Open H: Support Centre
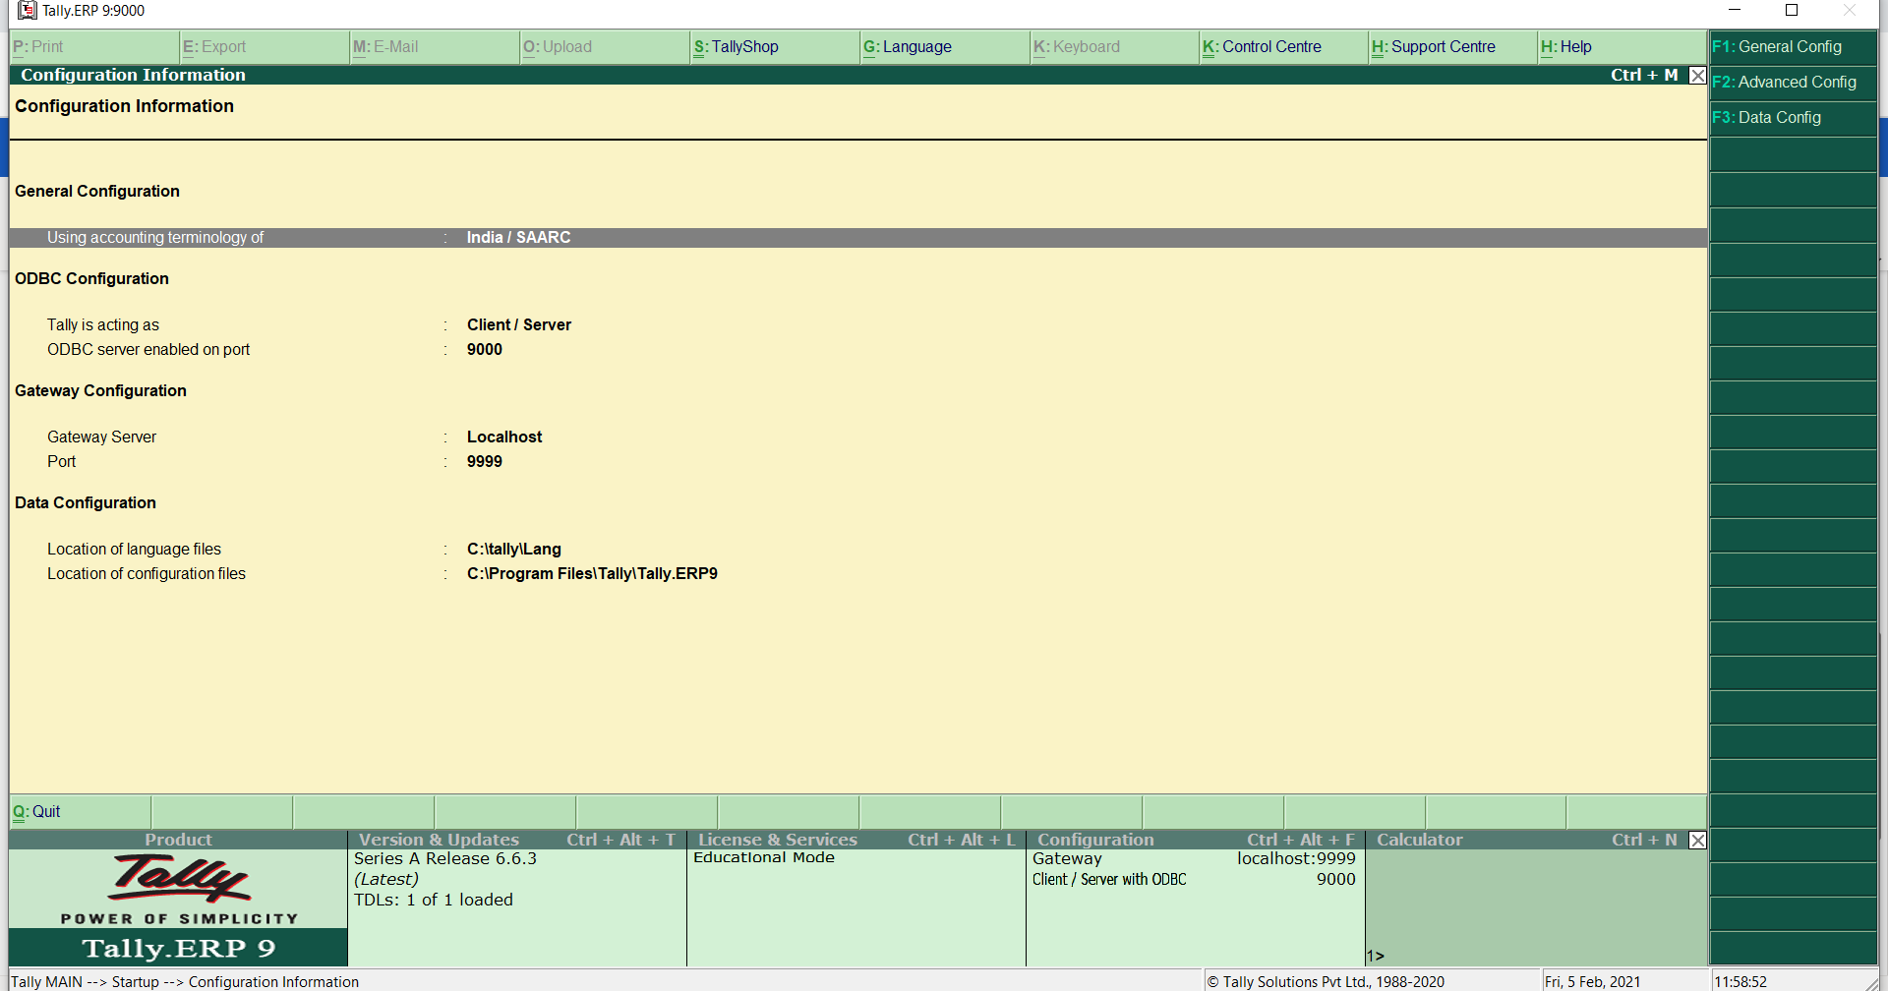 [x=1452, y=46]
